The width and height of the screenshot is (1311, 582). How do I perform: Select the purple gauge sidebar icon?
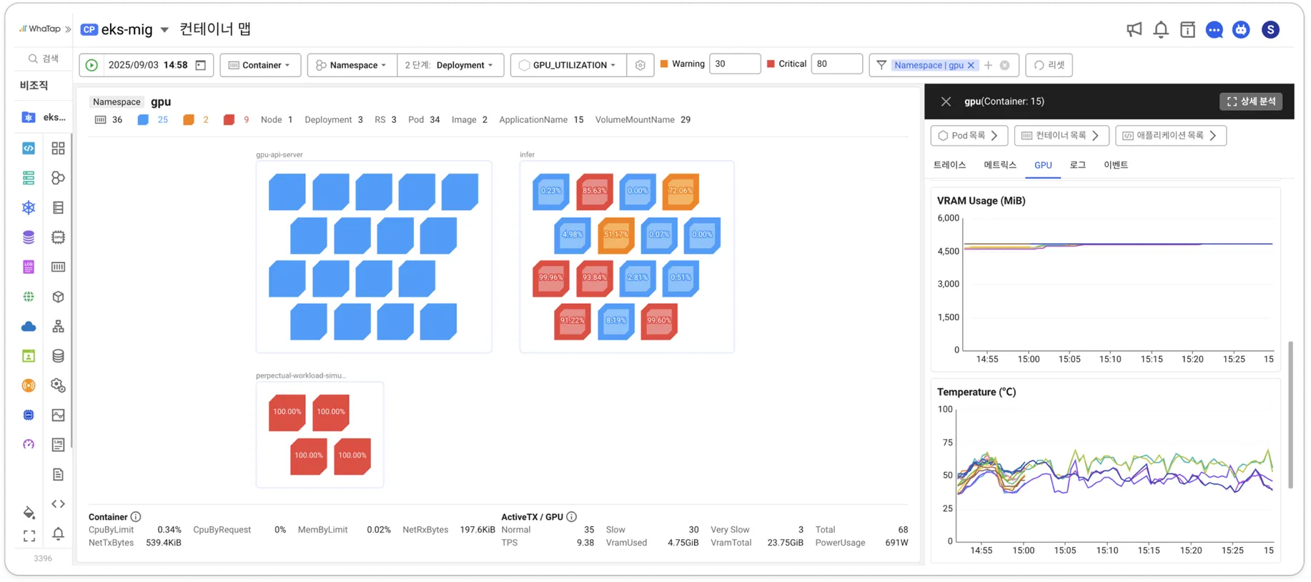pyautogui.click(x=29, y=445)
